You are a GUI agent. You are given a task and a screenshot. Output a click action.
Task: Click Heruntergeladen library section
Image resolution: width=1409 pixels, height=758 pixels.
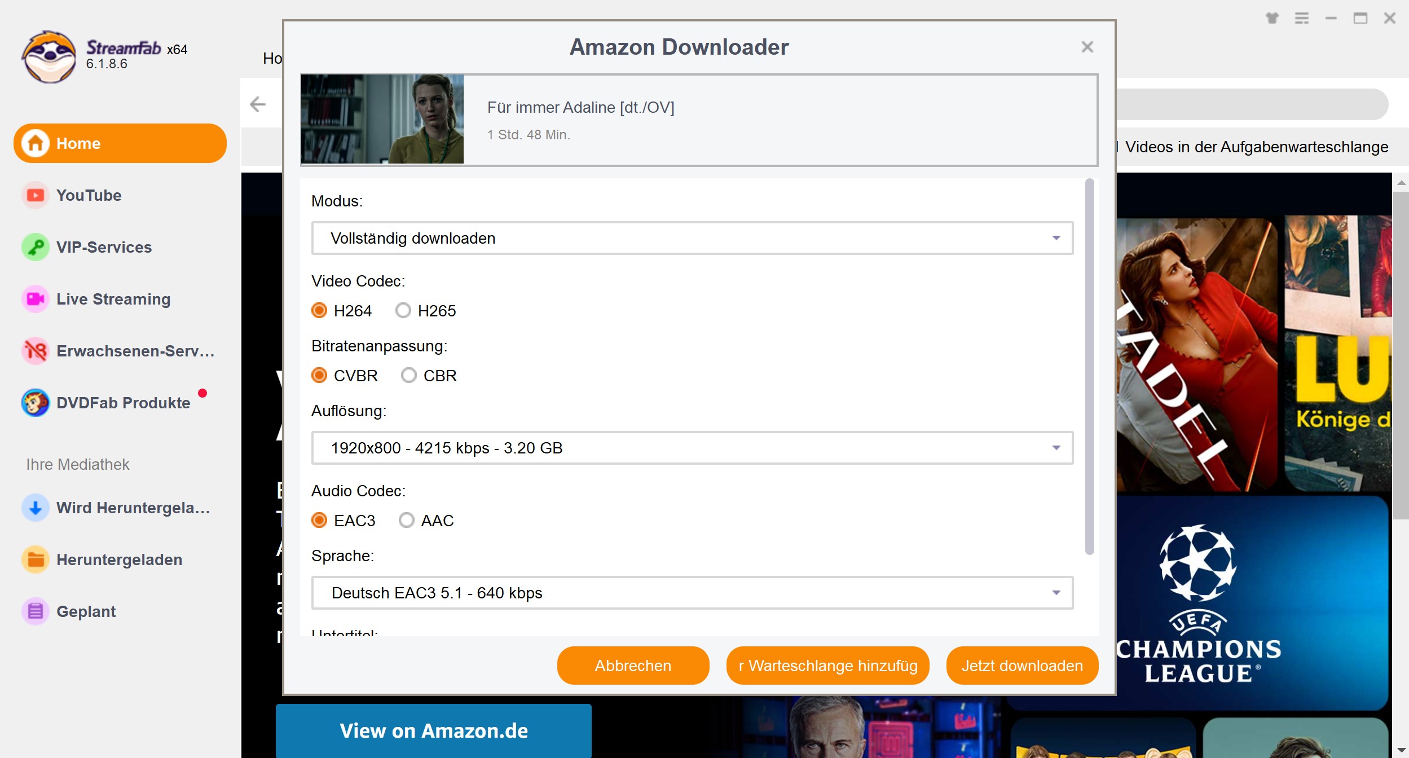point(120,560)
